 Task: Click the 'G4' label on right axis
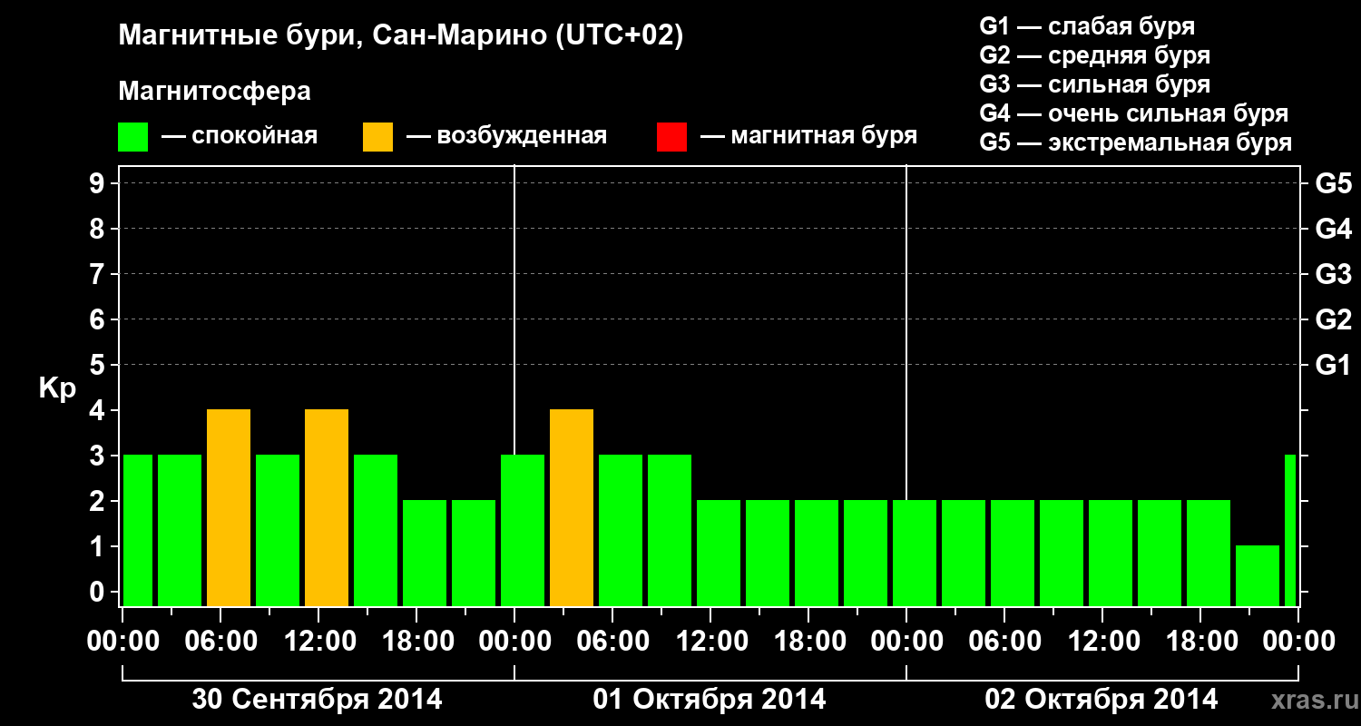tap(1333, 229)
